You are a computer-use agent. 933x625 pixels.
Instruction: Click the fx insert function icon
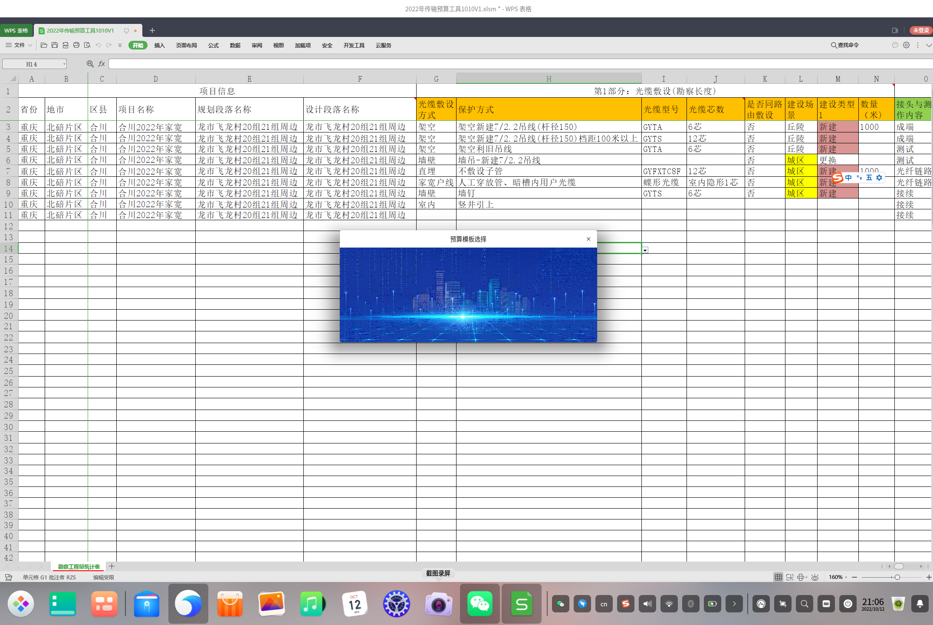tap(102, 64)
